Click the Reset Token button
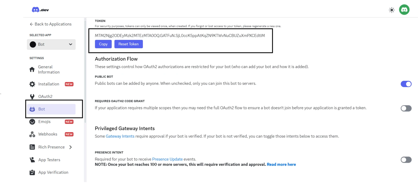The width and height of the screenshot is (418, 186). (x=129, y=44)
